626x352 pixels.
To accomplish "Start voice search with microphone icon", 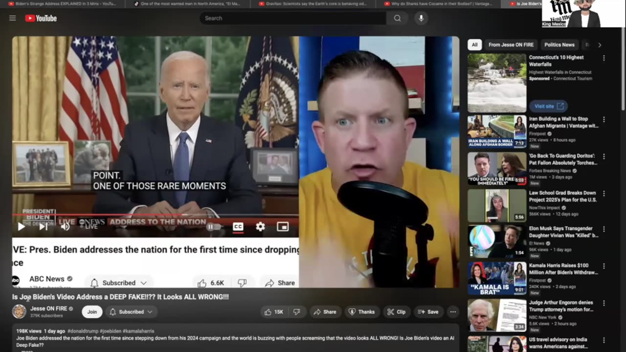I will click(x=421, y=18).
